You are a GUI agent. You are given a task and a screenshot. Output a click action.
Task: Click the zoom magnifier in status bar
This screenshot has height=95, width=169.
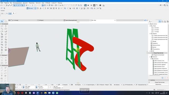[20, 85]
